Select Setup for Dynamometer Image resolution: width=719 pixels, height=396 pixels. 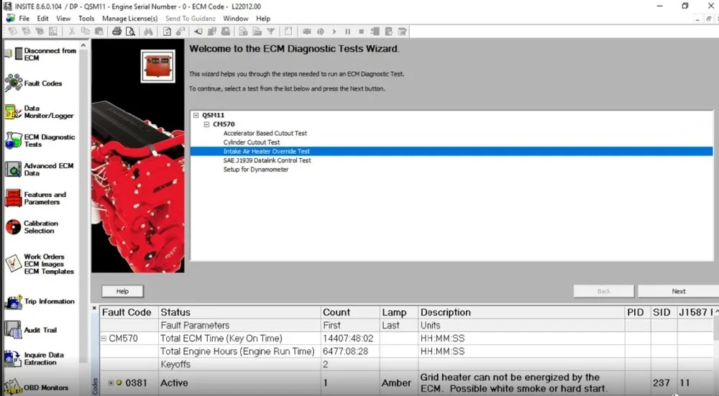256,170
